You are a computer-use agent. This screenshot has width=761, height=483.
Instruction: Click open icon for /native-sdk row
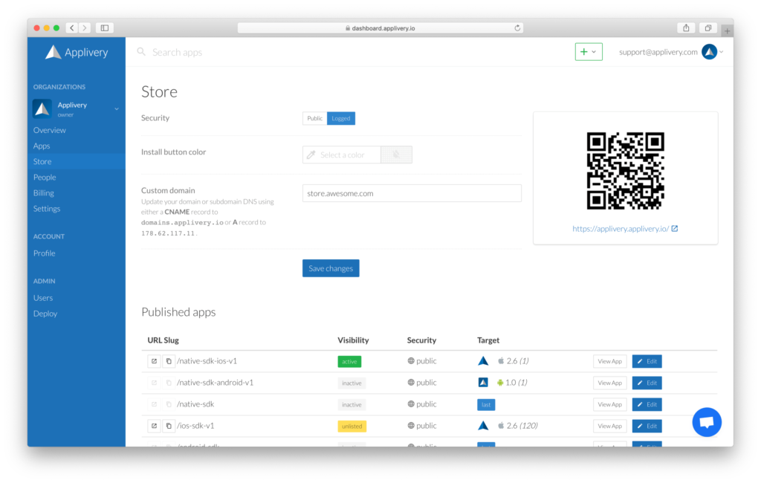click(x=154, y=404)
